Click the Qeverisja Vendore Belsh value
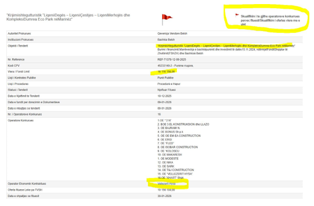This screenshot has height=206, width=314. pos(173,33)
